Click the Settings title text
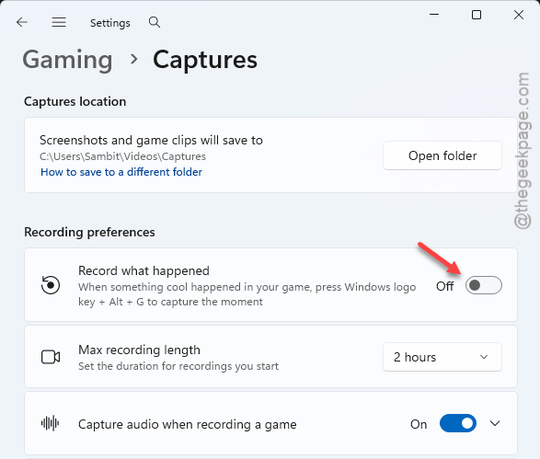Image resolution: width=540 pixels, height=459 pixels. (x=110, y=23)
